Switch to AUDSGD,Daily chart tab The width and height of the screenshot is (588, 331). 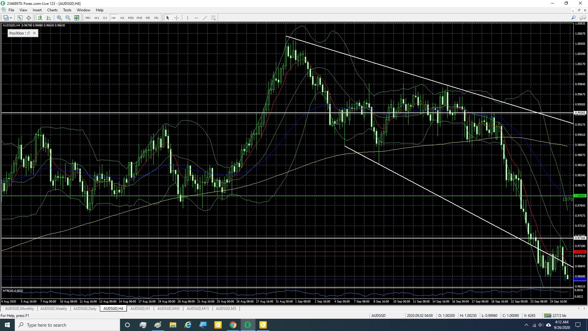pos(85,309)
